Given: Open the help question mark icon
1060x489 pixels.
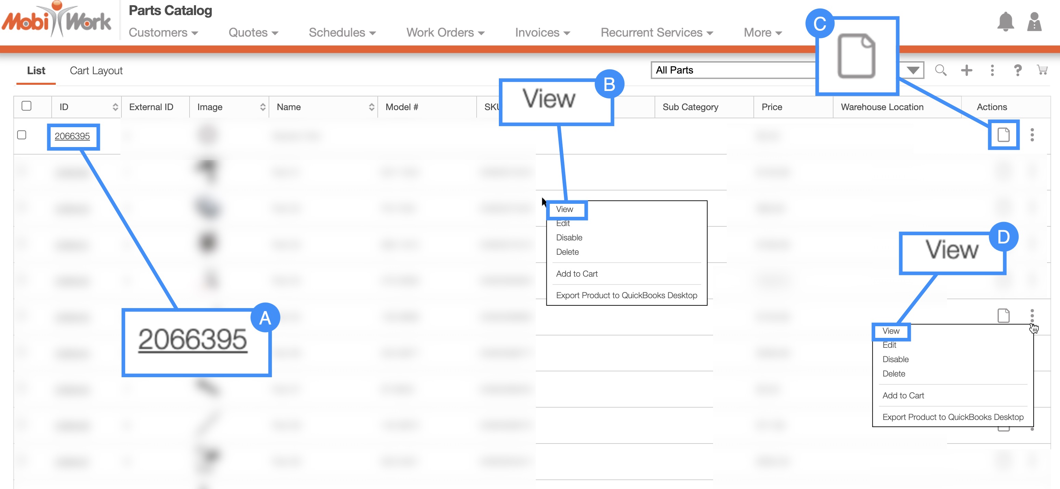Looking at the screenshot, I should [x=1018, y=70].
